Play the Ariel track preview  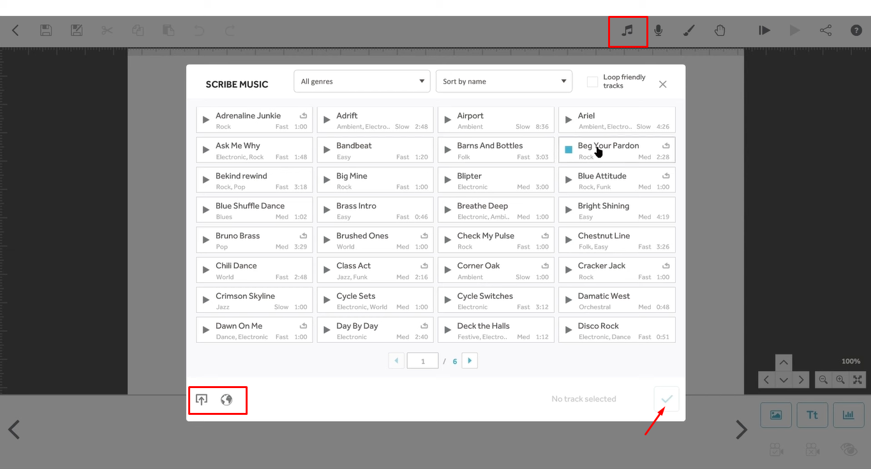568,120
